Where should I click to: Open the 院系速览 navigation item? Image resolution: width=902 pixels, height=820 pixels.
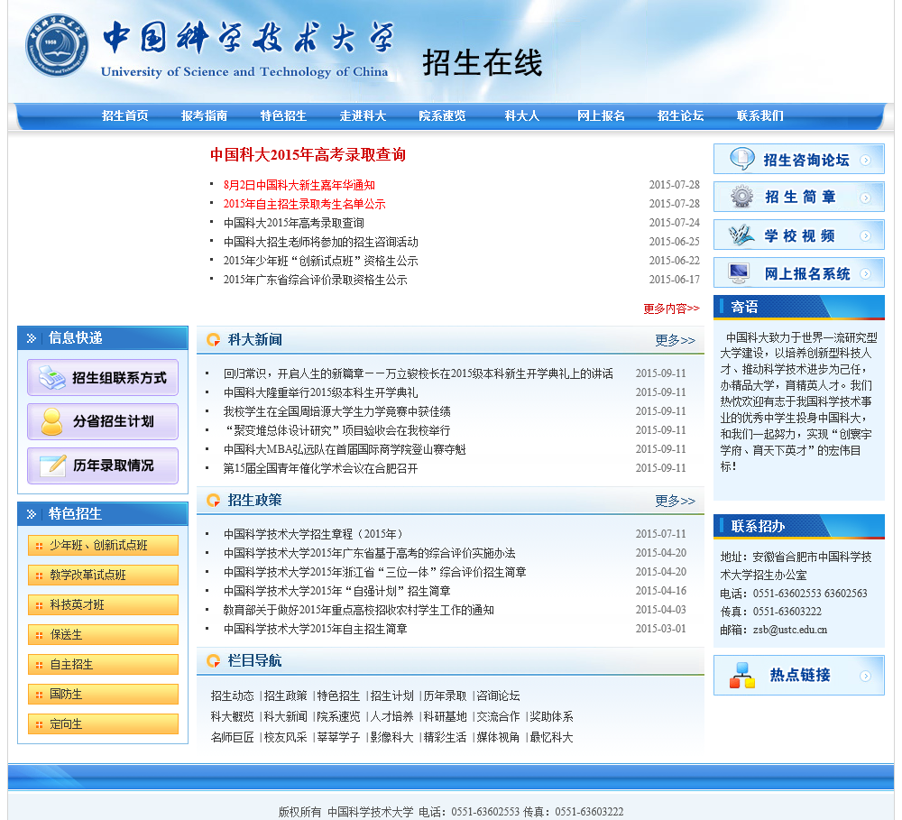[442, 115]
